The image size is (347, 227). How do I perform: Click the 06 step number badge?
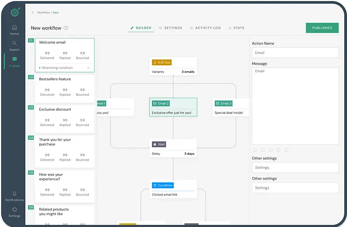coord(31,207)
